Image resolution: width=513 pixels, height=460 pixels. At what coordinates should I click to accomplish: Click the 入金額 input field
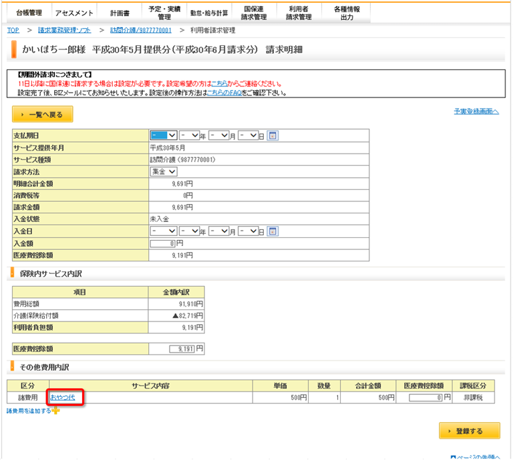pyautogui.click(x=162, y=243)
